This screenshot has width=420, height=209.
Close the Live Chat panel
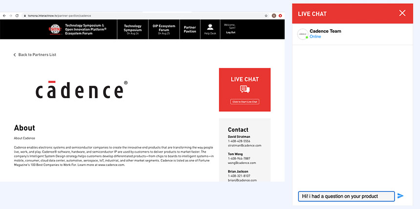402,13
